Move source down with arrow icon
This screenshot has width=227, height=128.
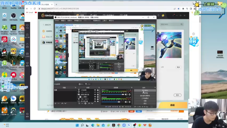92,103
